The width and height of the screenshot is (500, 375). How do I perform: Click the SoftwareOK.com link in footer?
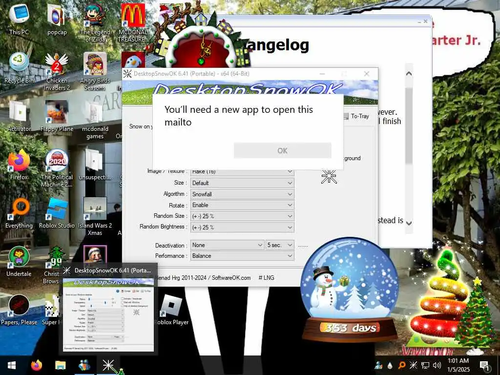click(231, 278)
